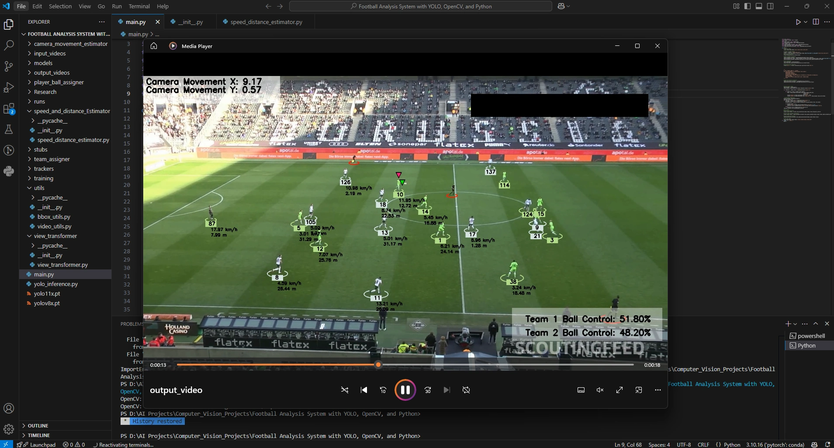Expand the TIMELINE section

tap(66, 435)
